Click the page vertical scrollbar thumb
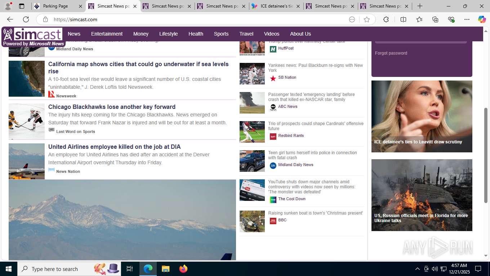 tap(486, 155)
